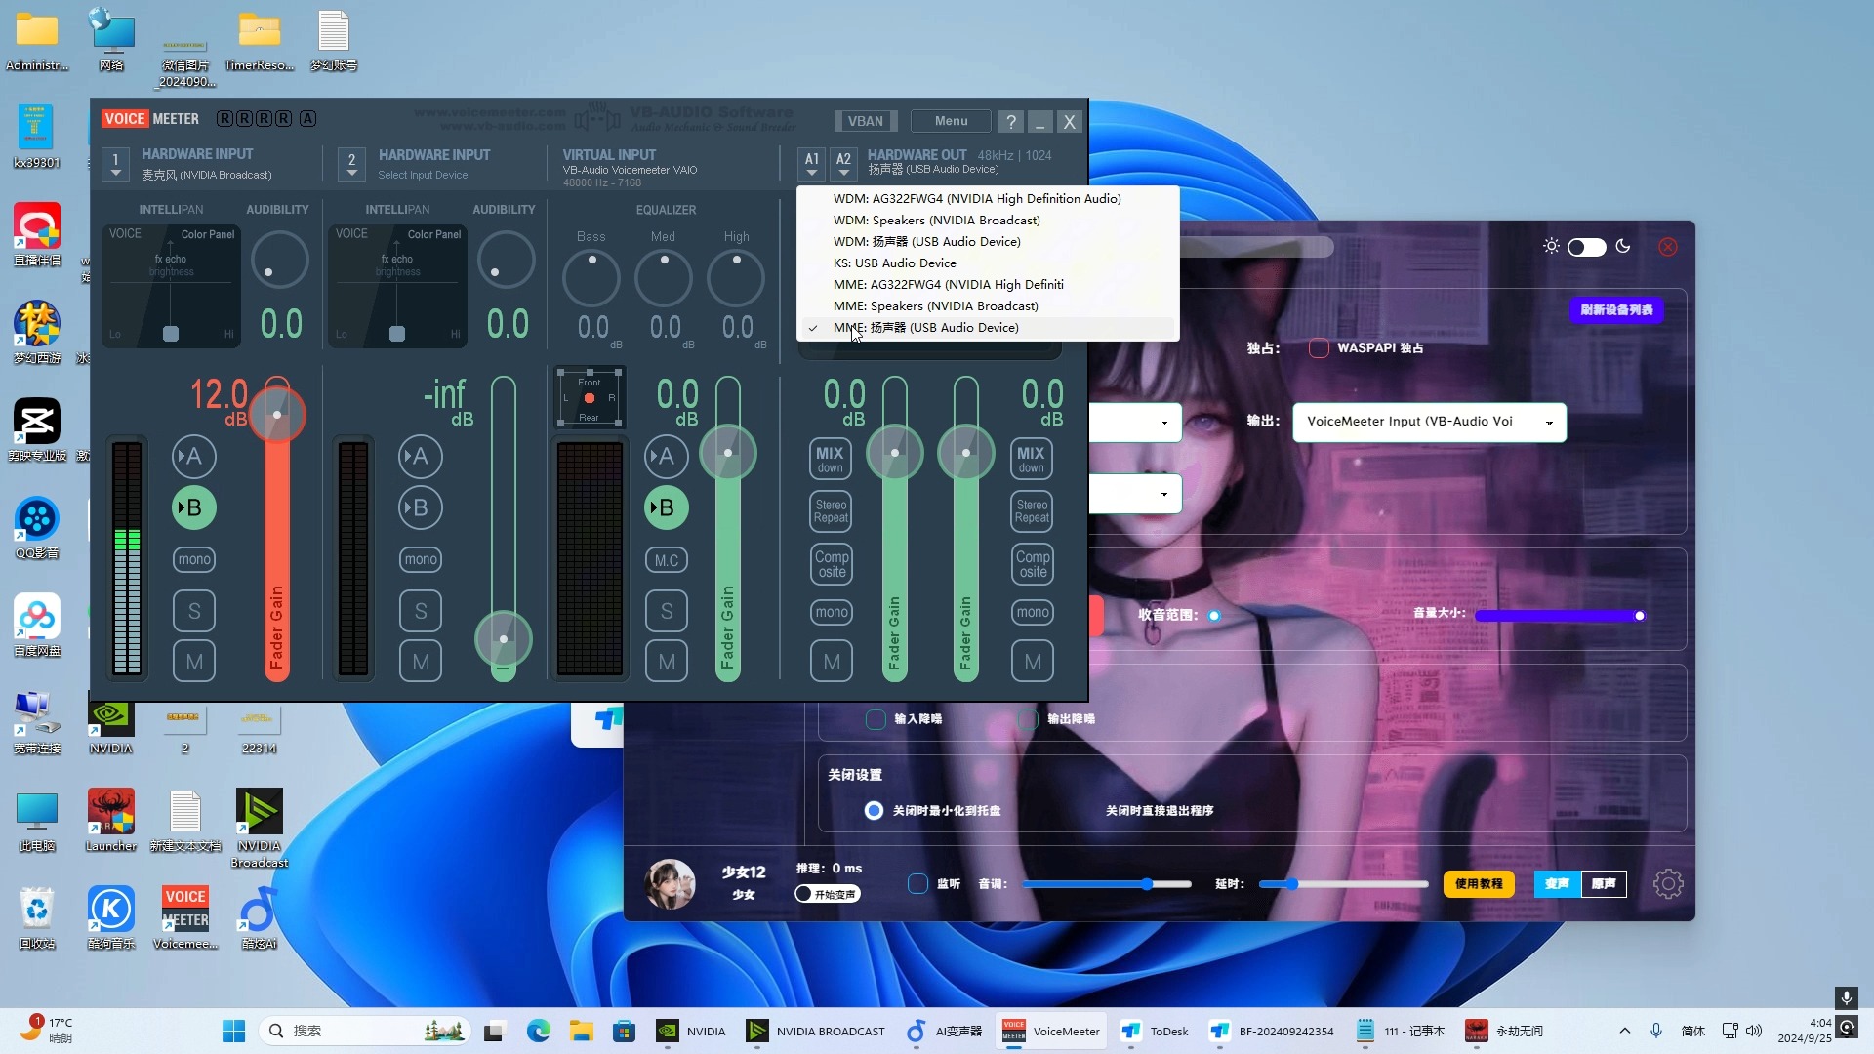Click the 使用教程 button
Viewport: 1874px width, 1054px height.
pyautogui.click(x=1479, y=883)
